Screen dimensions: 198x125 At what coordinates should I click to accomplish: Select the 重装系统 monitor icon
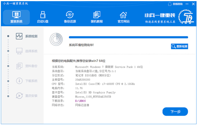coord(16,15)
